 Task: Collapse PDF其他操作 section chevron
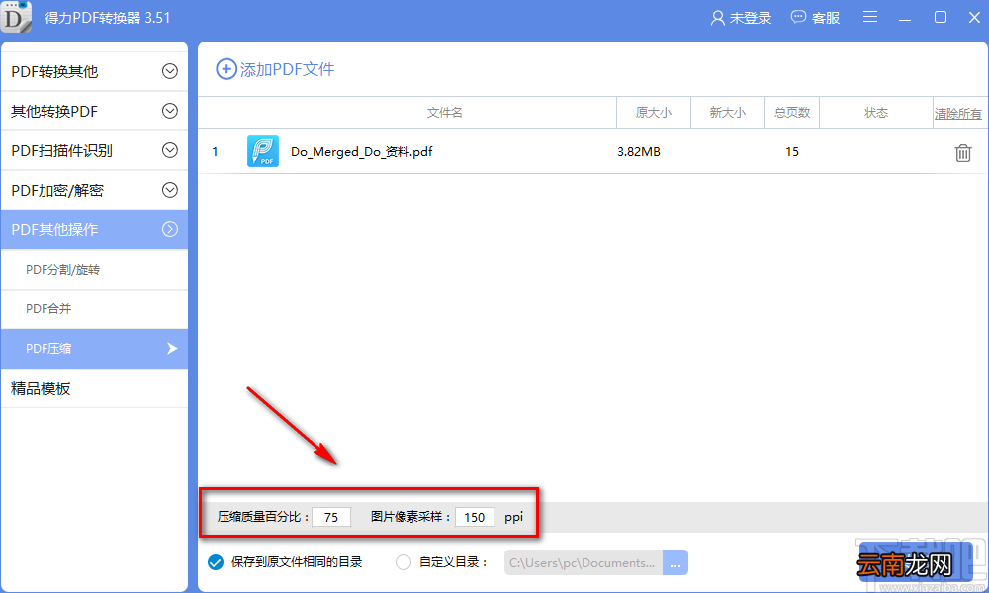[170, 229]
